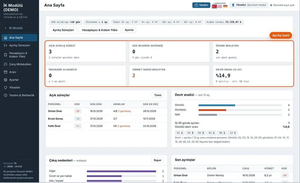Open Yönetim via its shield icon

[x=5, y=88]
